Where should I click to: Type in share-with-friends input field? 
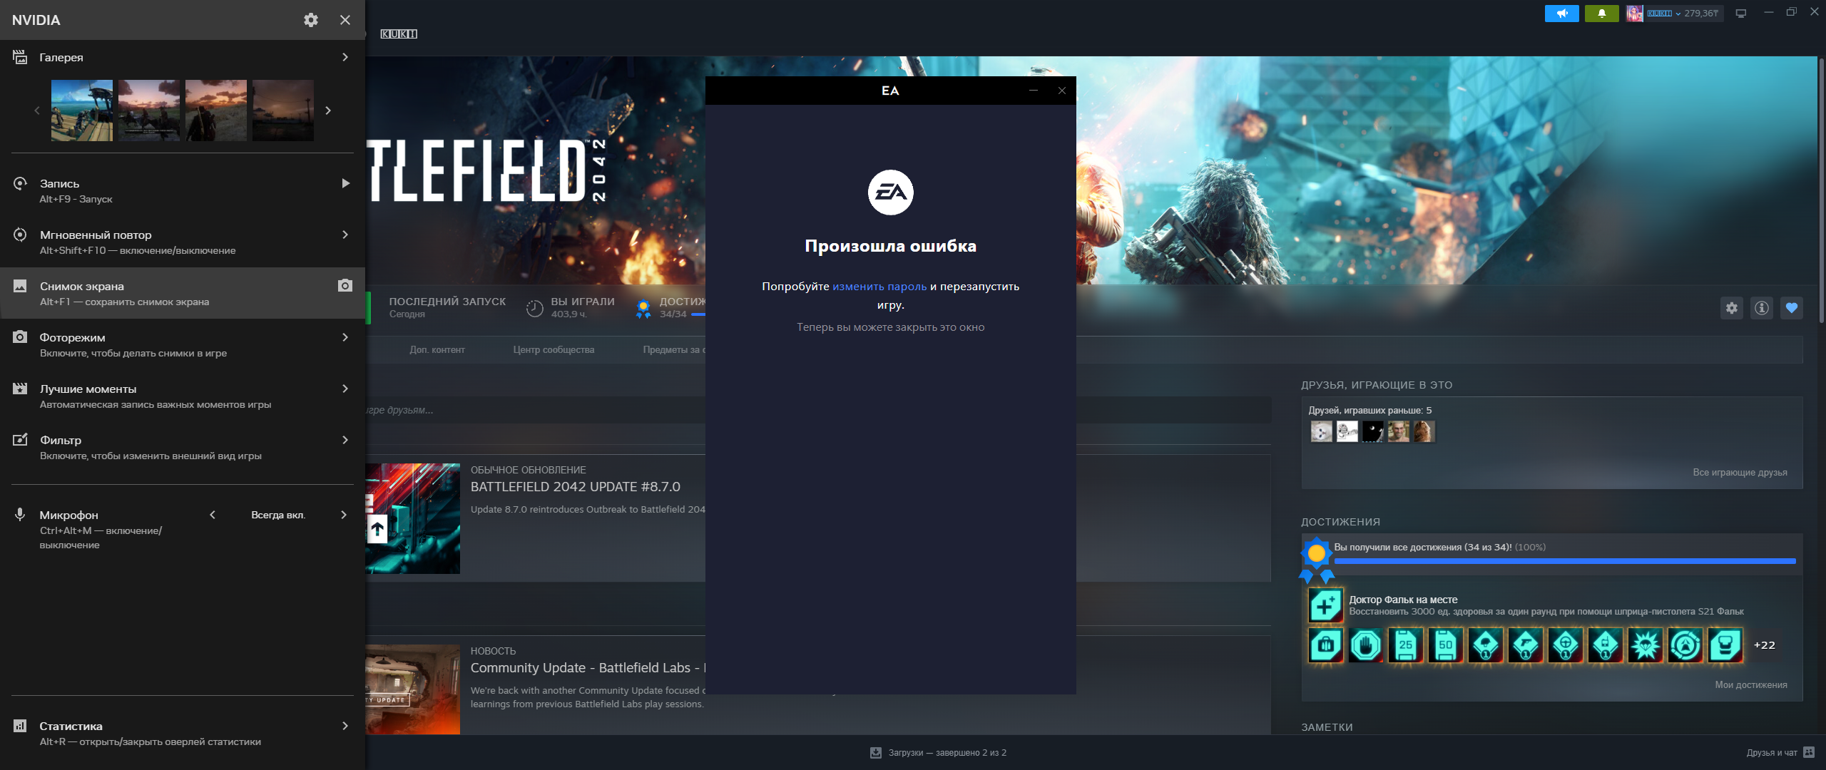click(818, 411)
